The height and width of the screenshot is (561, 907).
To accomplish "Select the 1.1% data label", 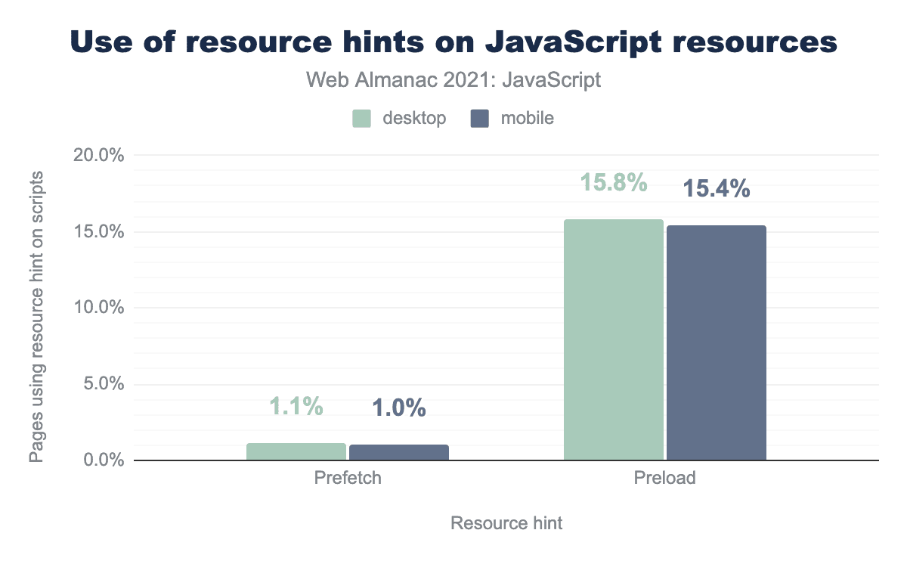I will point(296,407).
